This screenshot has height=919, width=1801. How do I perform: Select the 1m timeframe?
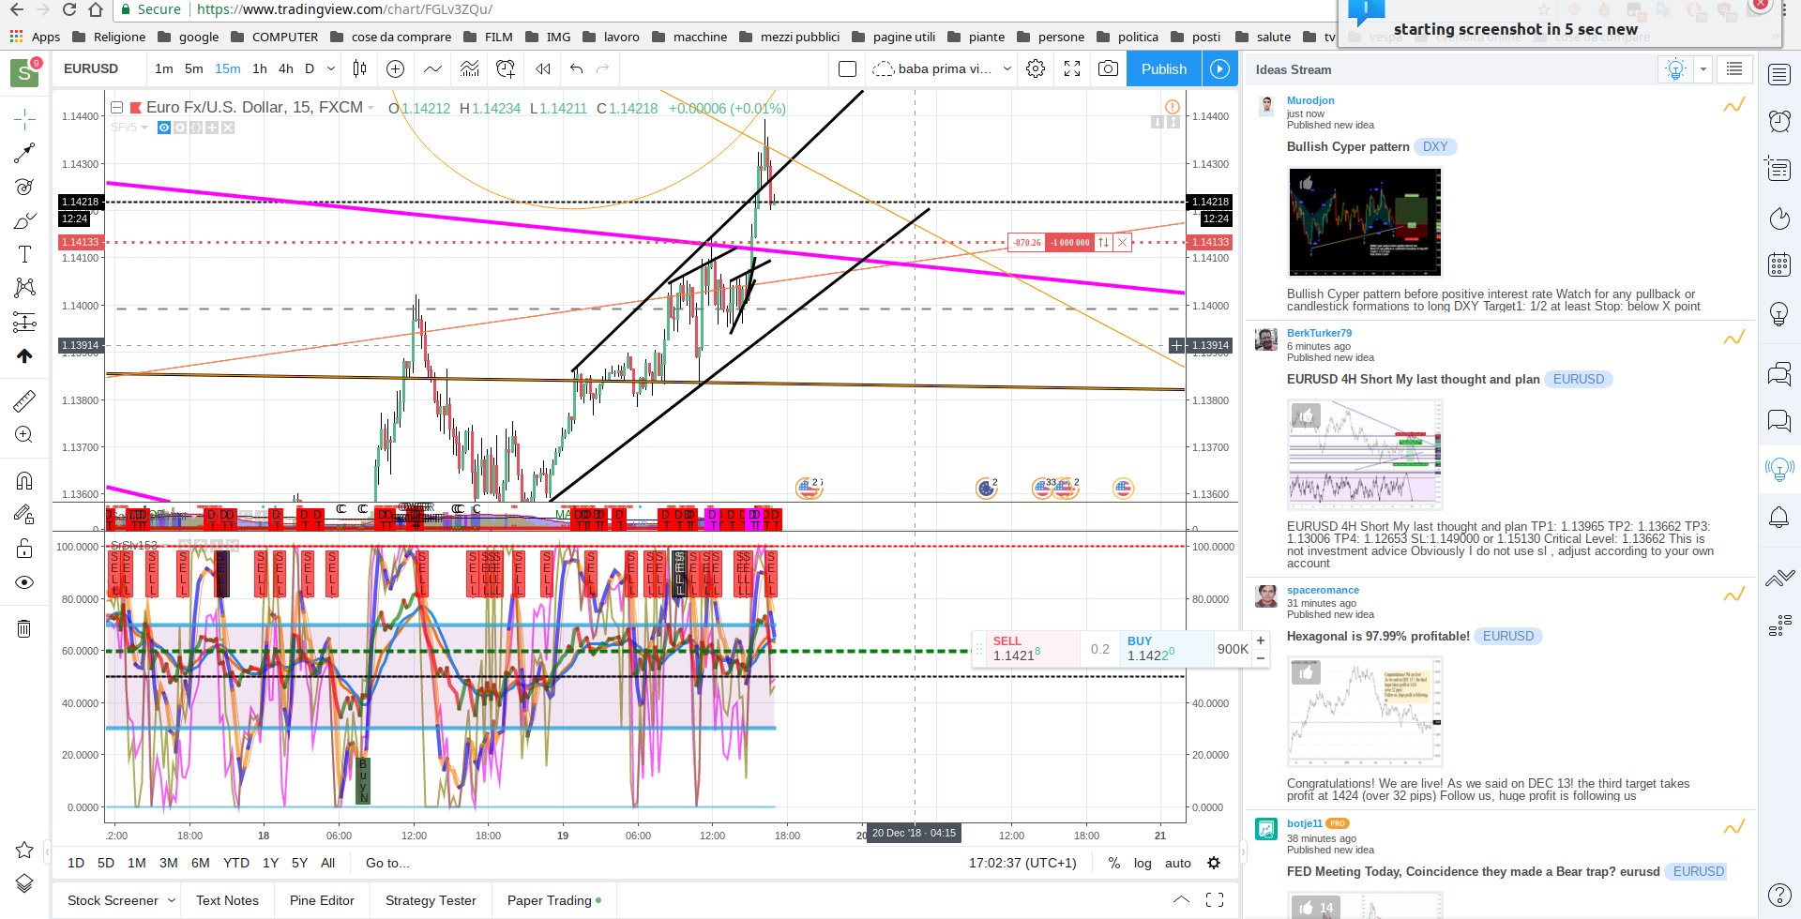point(164,68)
